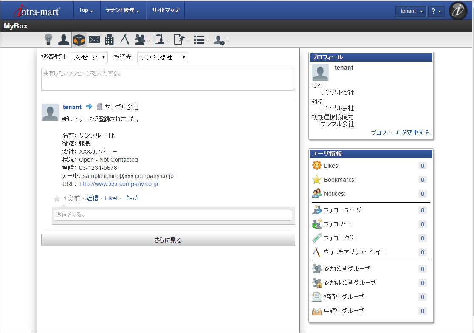
Task: Click the phone number 03-1234-5678
Action: (x=98, y=168)
